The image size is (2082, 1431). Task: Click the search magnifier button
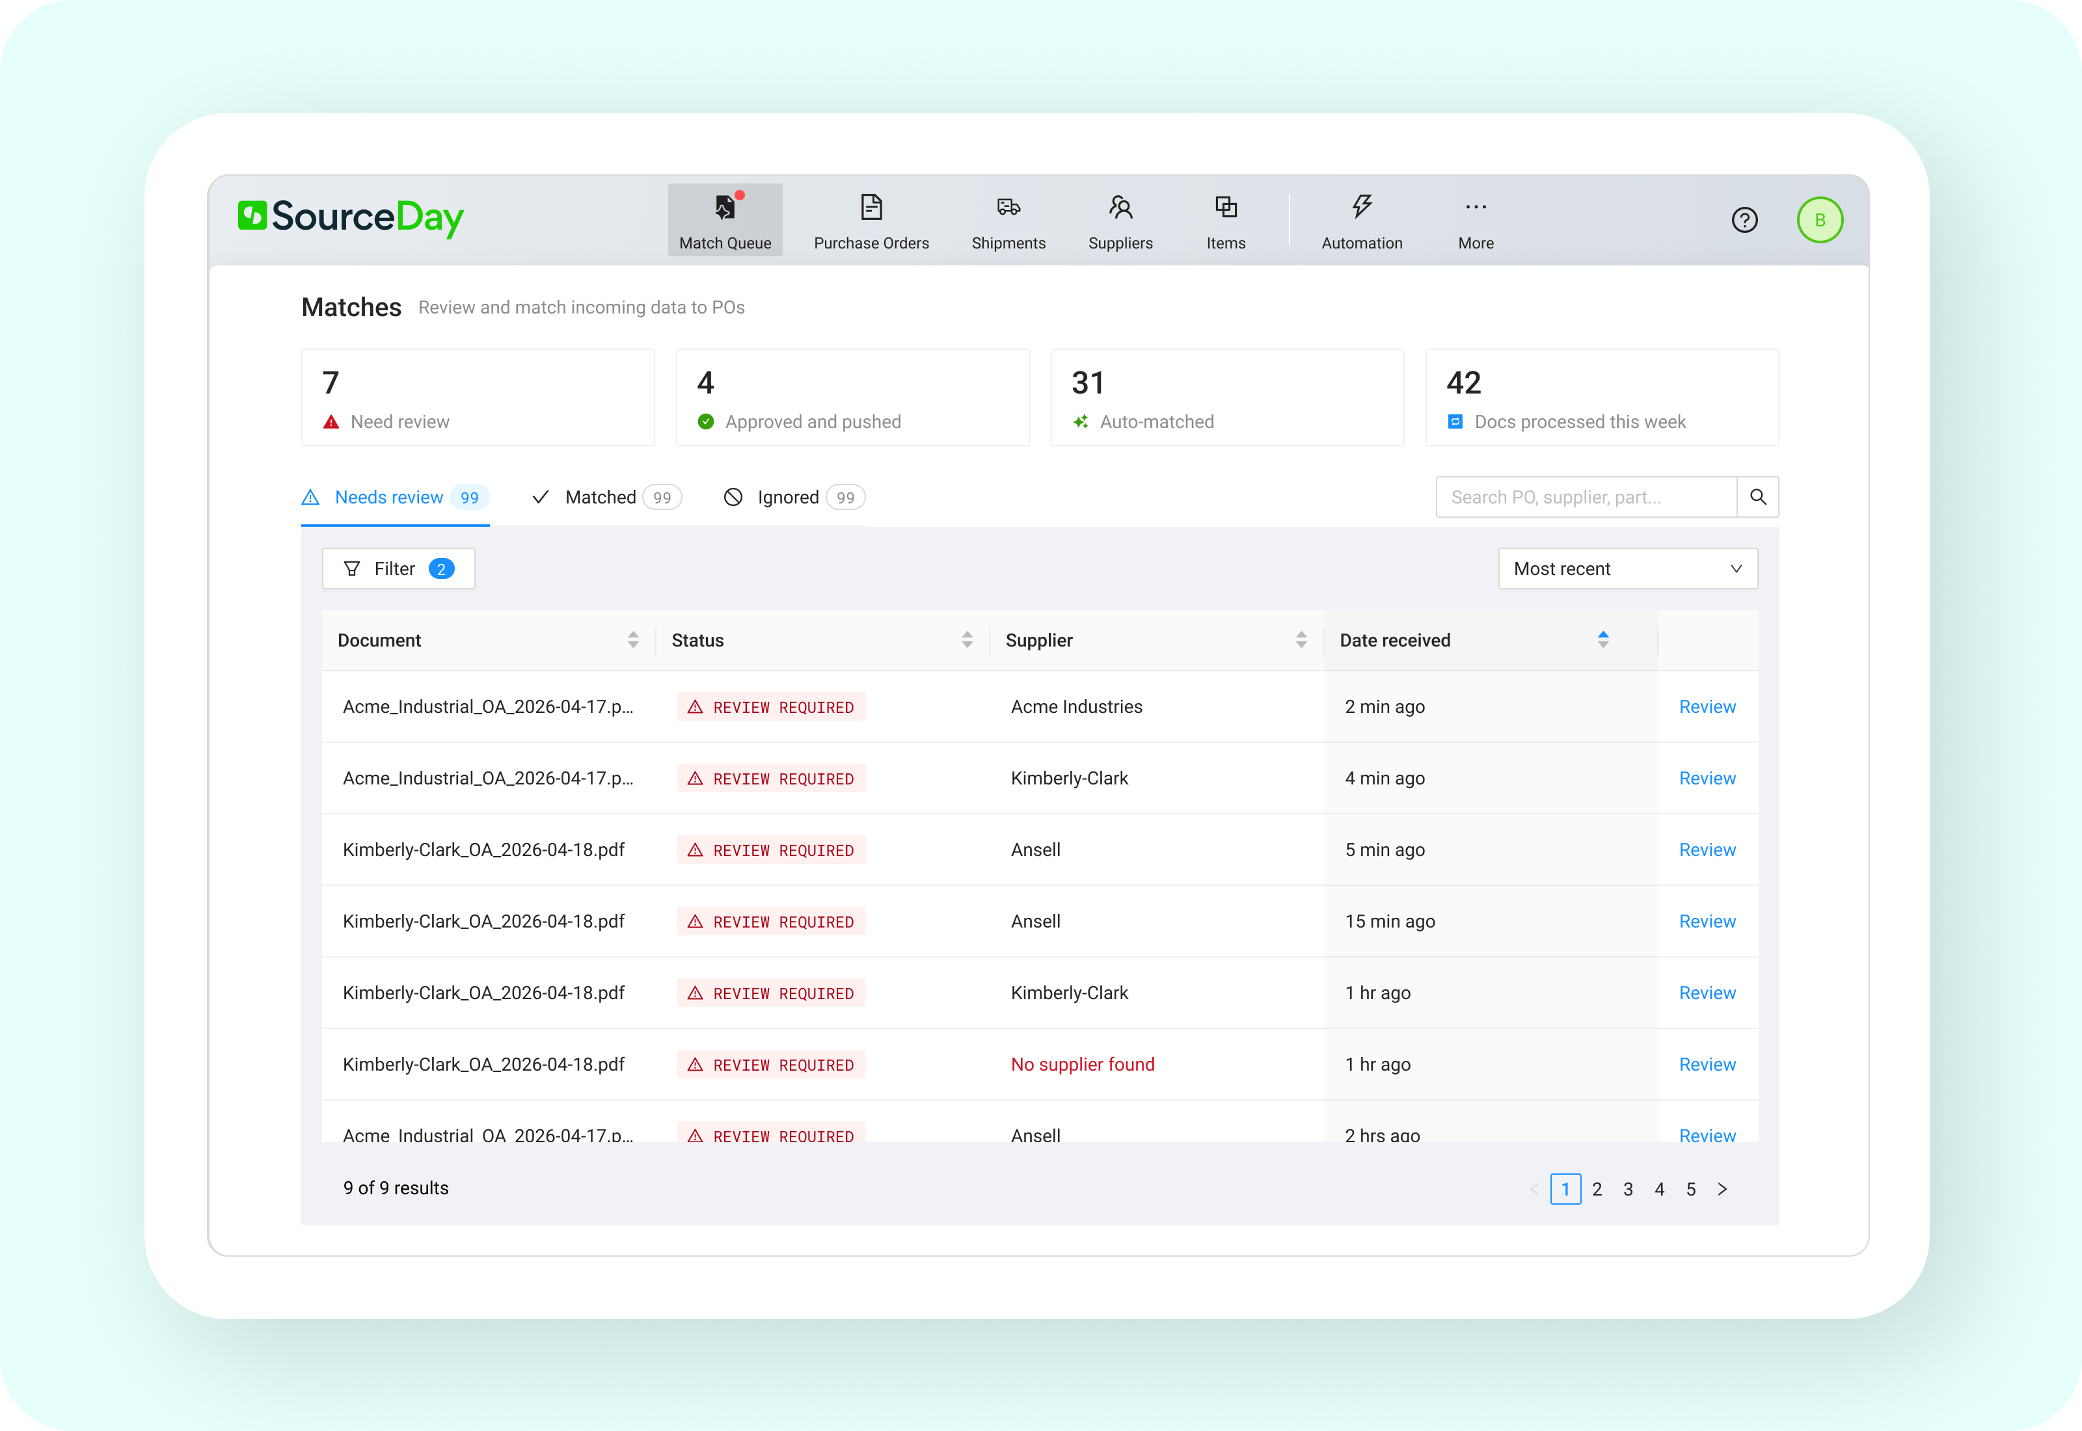1757,497
